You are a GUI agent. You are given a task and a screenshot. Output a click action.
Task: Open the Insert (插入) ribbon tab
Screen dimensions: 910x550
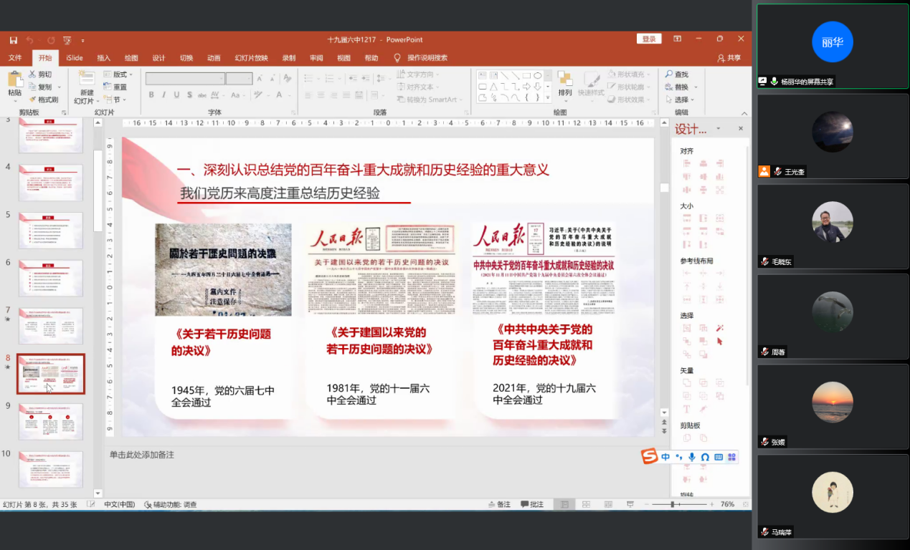coord(104,58)
